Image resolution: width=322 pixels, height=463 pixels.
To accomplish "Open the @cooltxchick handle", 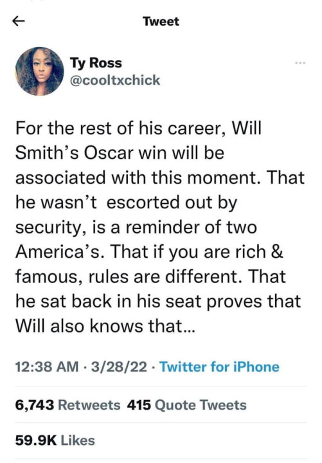I will [115, 80].
